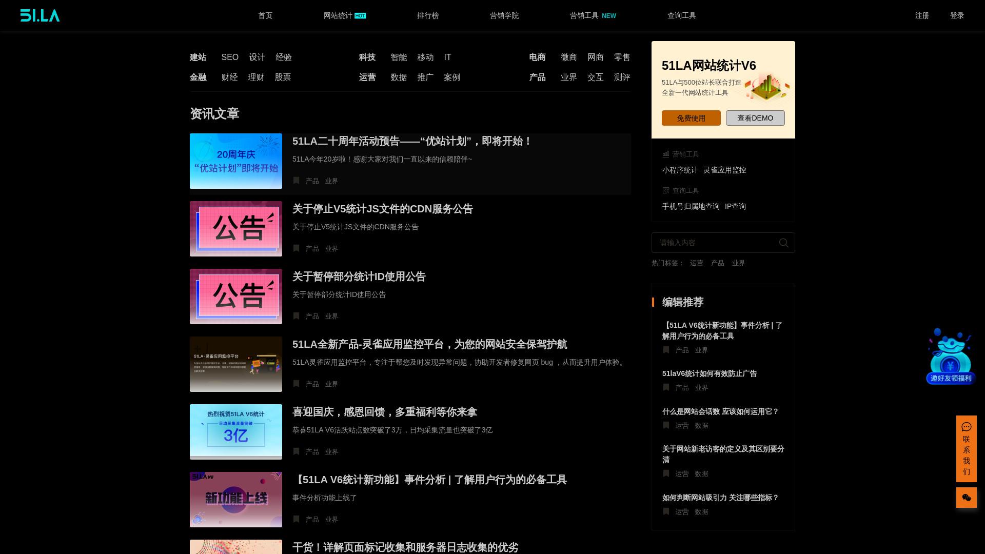Click bookmark icon under 关于停止V5统计JS文件 article
The height and width of the screenshot is (554, 985).
(296, 248)
